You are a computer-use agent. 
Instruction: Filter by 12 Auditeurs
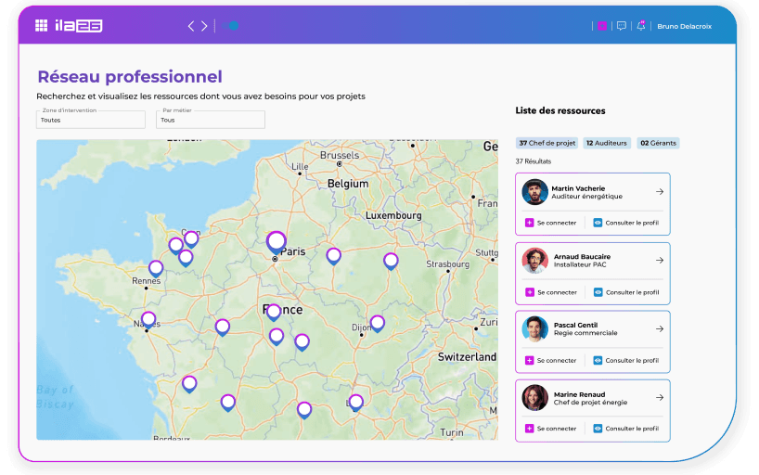pyautogui.click(x=607, y=143)
